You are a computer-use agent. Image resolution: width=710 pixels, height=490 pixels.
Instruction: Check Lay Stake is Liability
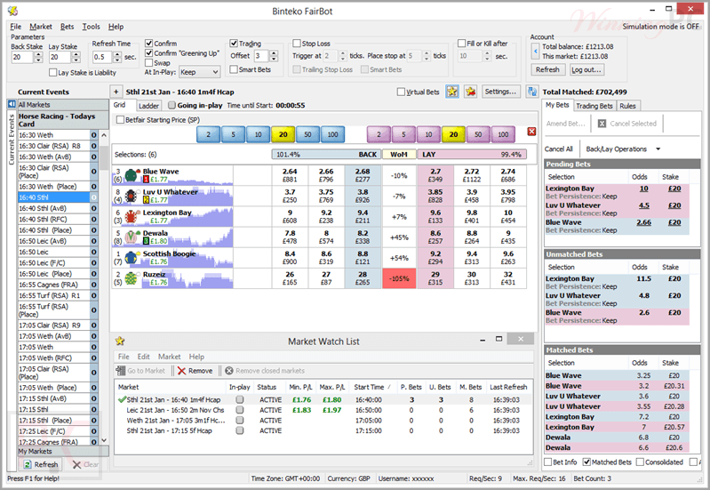(x=52, y=73)
